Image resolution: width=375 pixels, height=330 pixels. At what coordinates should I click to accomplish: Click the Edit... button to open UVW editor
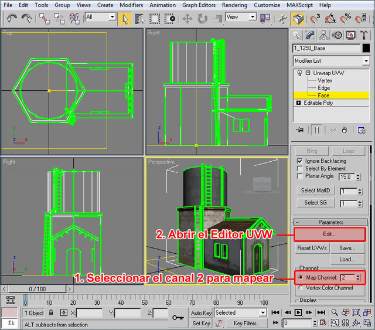point(329,234)
